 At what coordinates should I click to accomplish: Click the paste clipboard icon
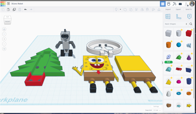click(x=8, y=9)
